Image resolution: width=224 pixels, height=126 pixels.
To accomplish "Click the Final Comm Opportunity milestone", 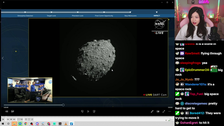I will tap(104, 16).
